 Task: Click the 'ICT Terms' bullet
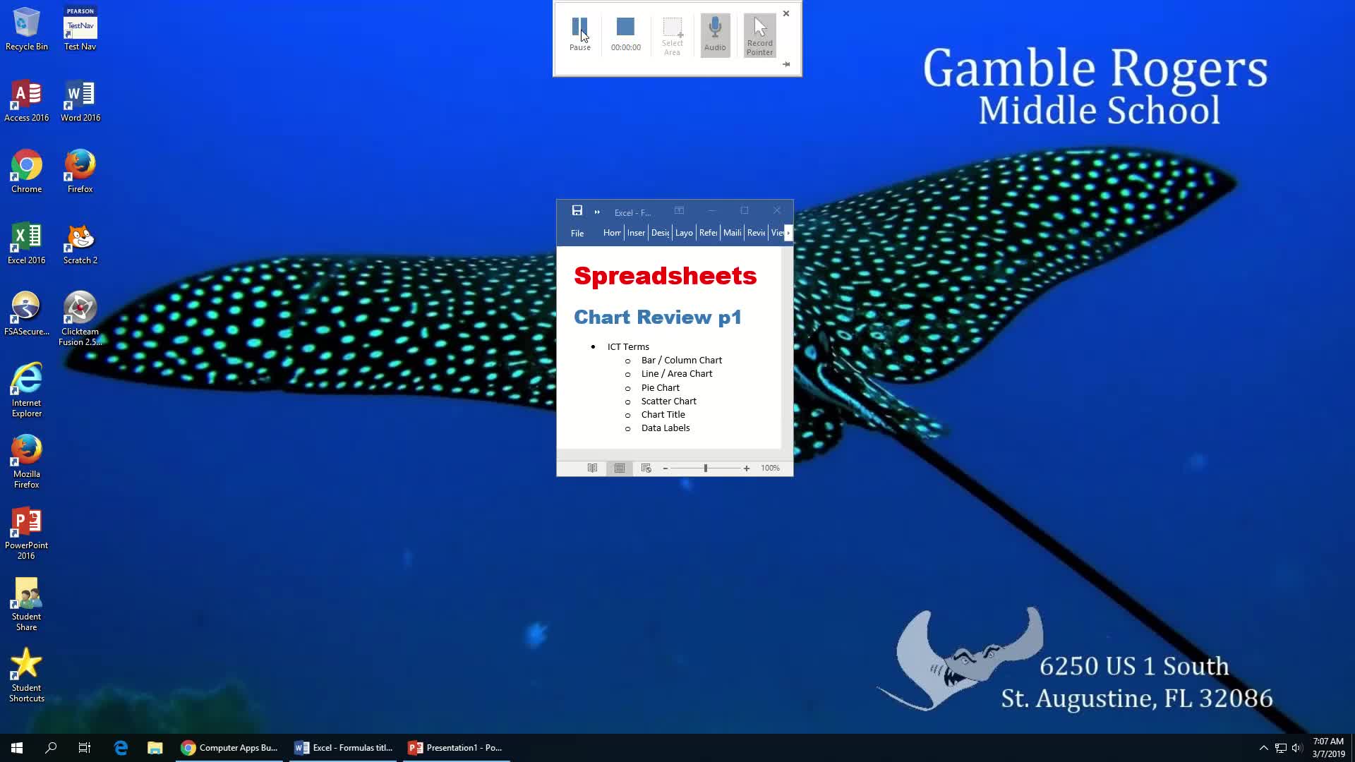pos(628,347)
